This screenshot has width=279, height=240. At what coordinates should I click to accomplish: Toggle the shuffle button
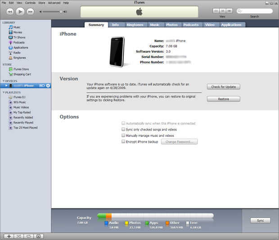point(18,236)
